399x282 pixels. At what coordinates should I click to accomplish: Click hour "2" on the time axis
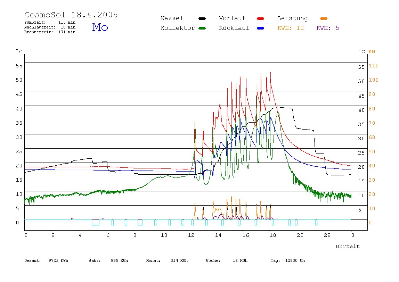click(x=53, y=235)
